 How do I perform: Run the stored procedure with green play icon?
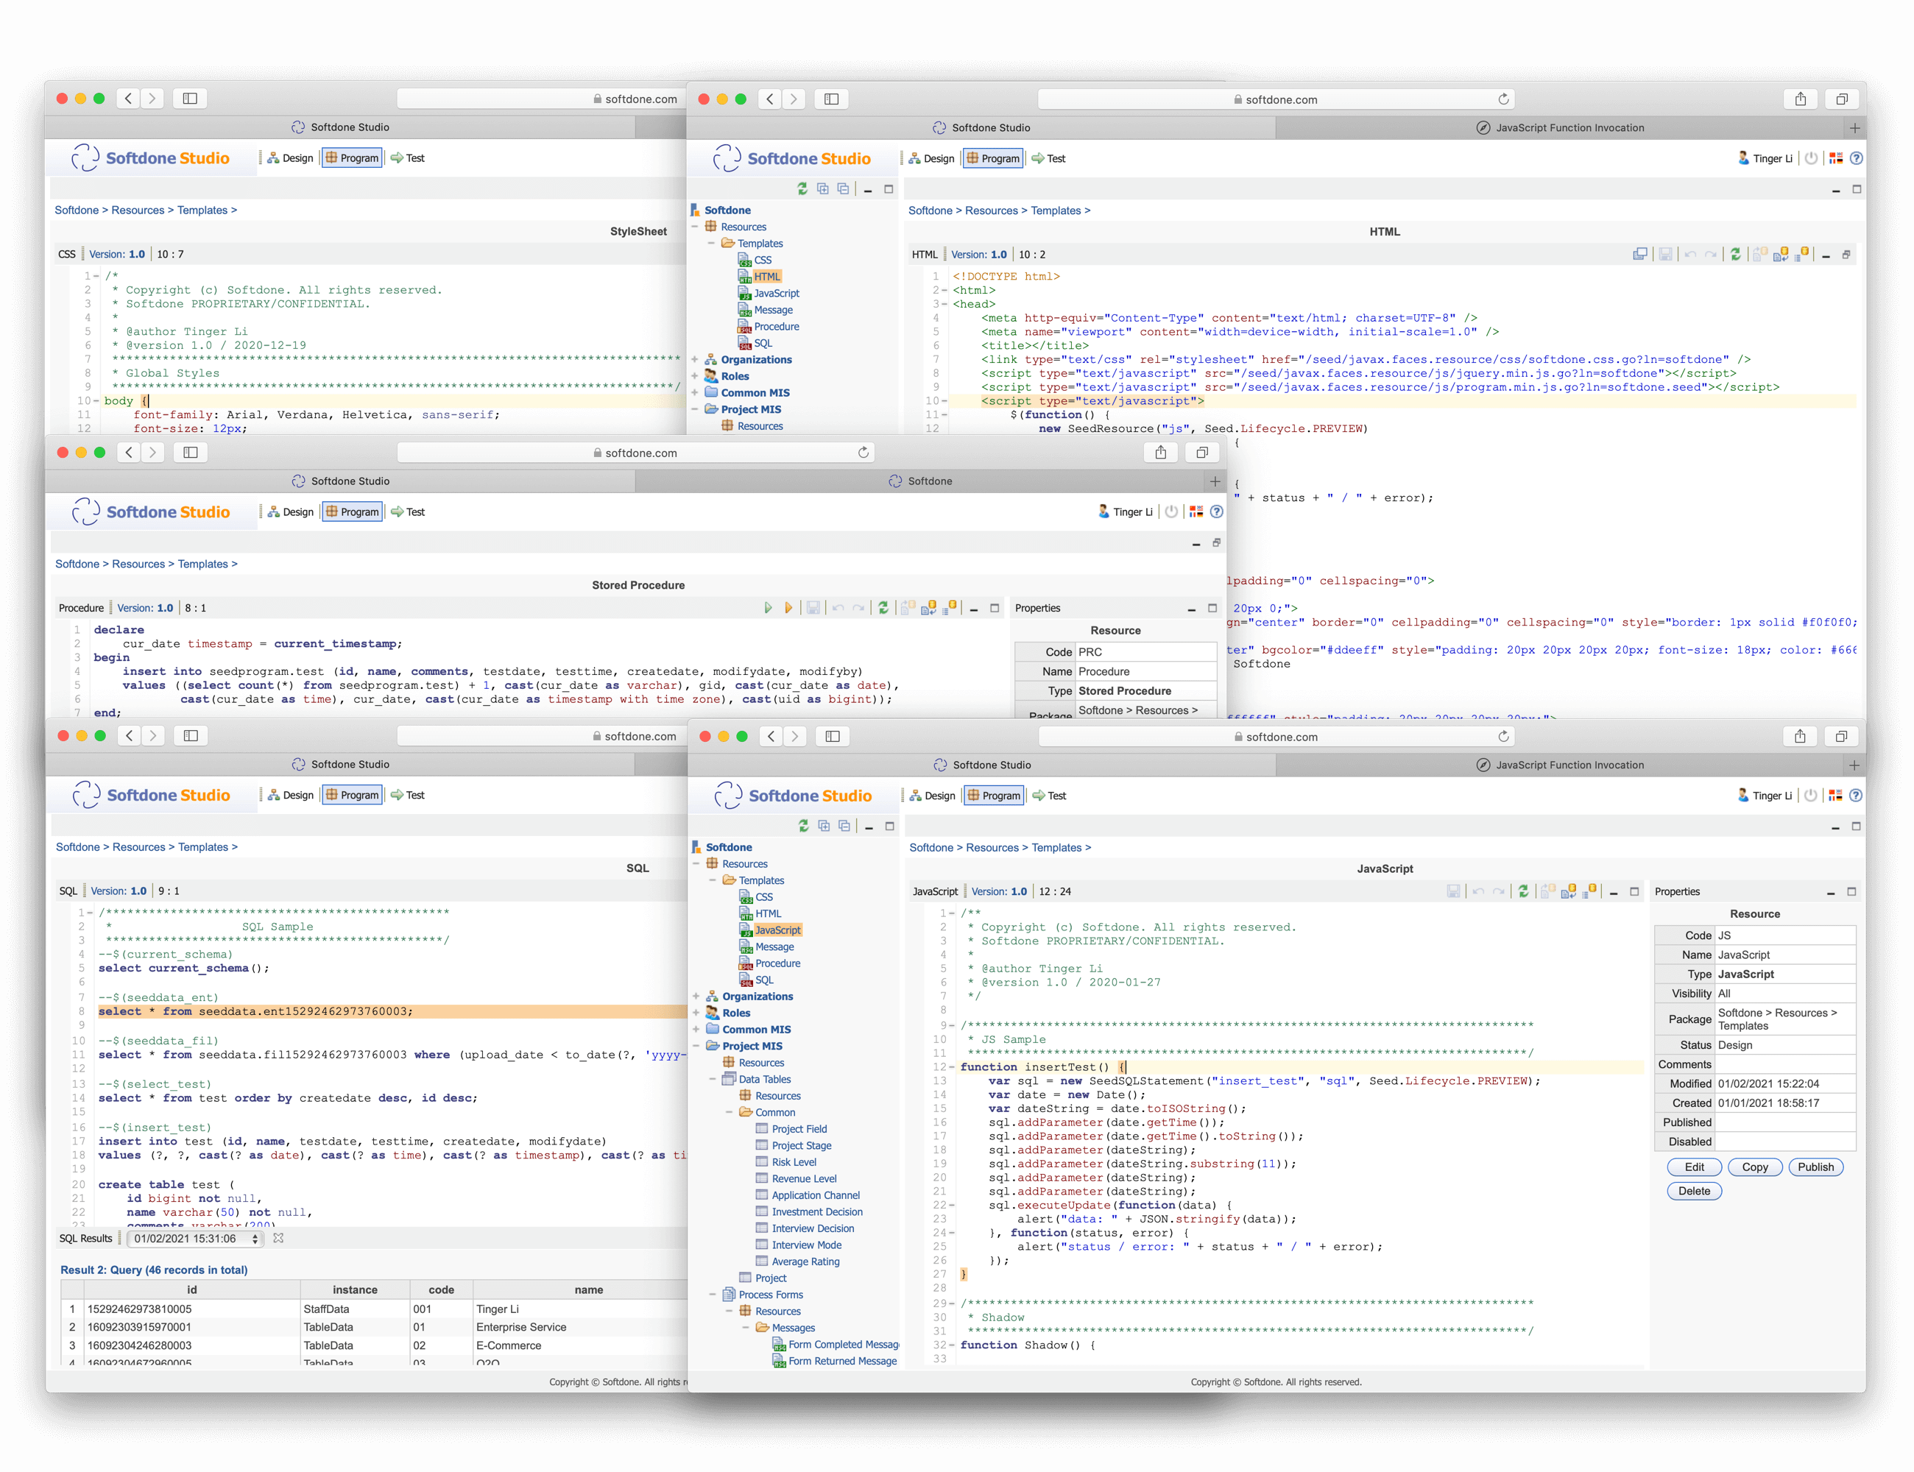768,608
